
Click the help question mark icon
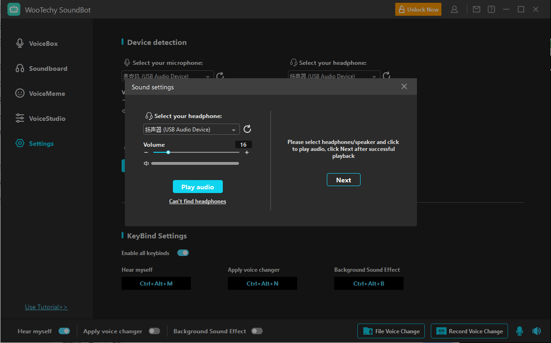[491, 9]
